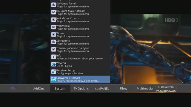Click the Czuwanie / Restart power icon
The image size is (191, 107).
[x=53, y=79]
